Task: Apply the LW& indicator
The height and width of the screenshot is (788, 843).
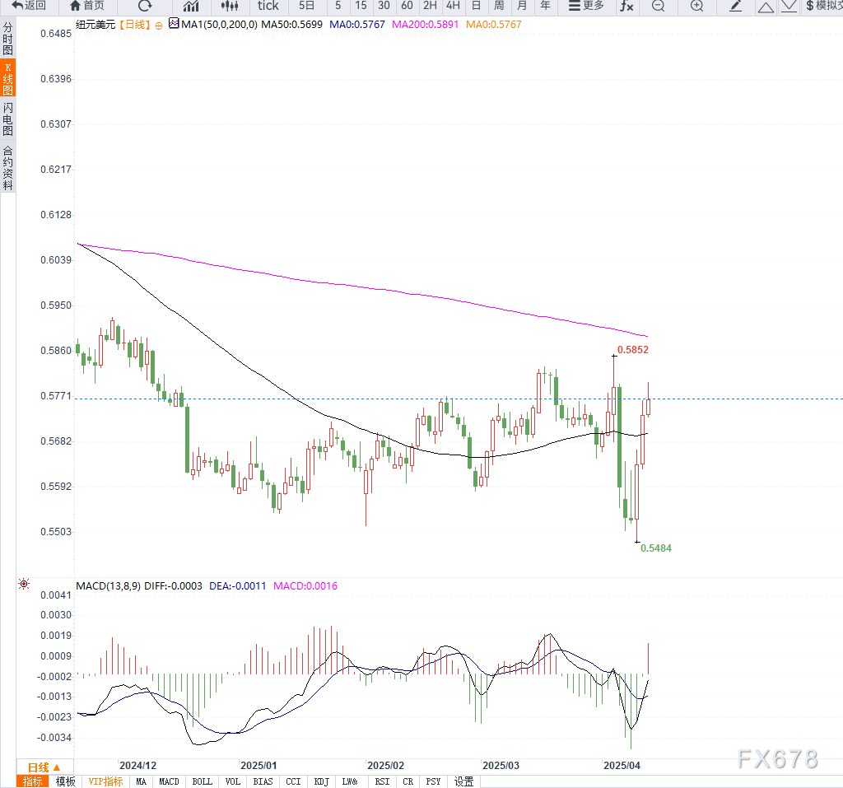Action: 349,781
